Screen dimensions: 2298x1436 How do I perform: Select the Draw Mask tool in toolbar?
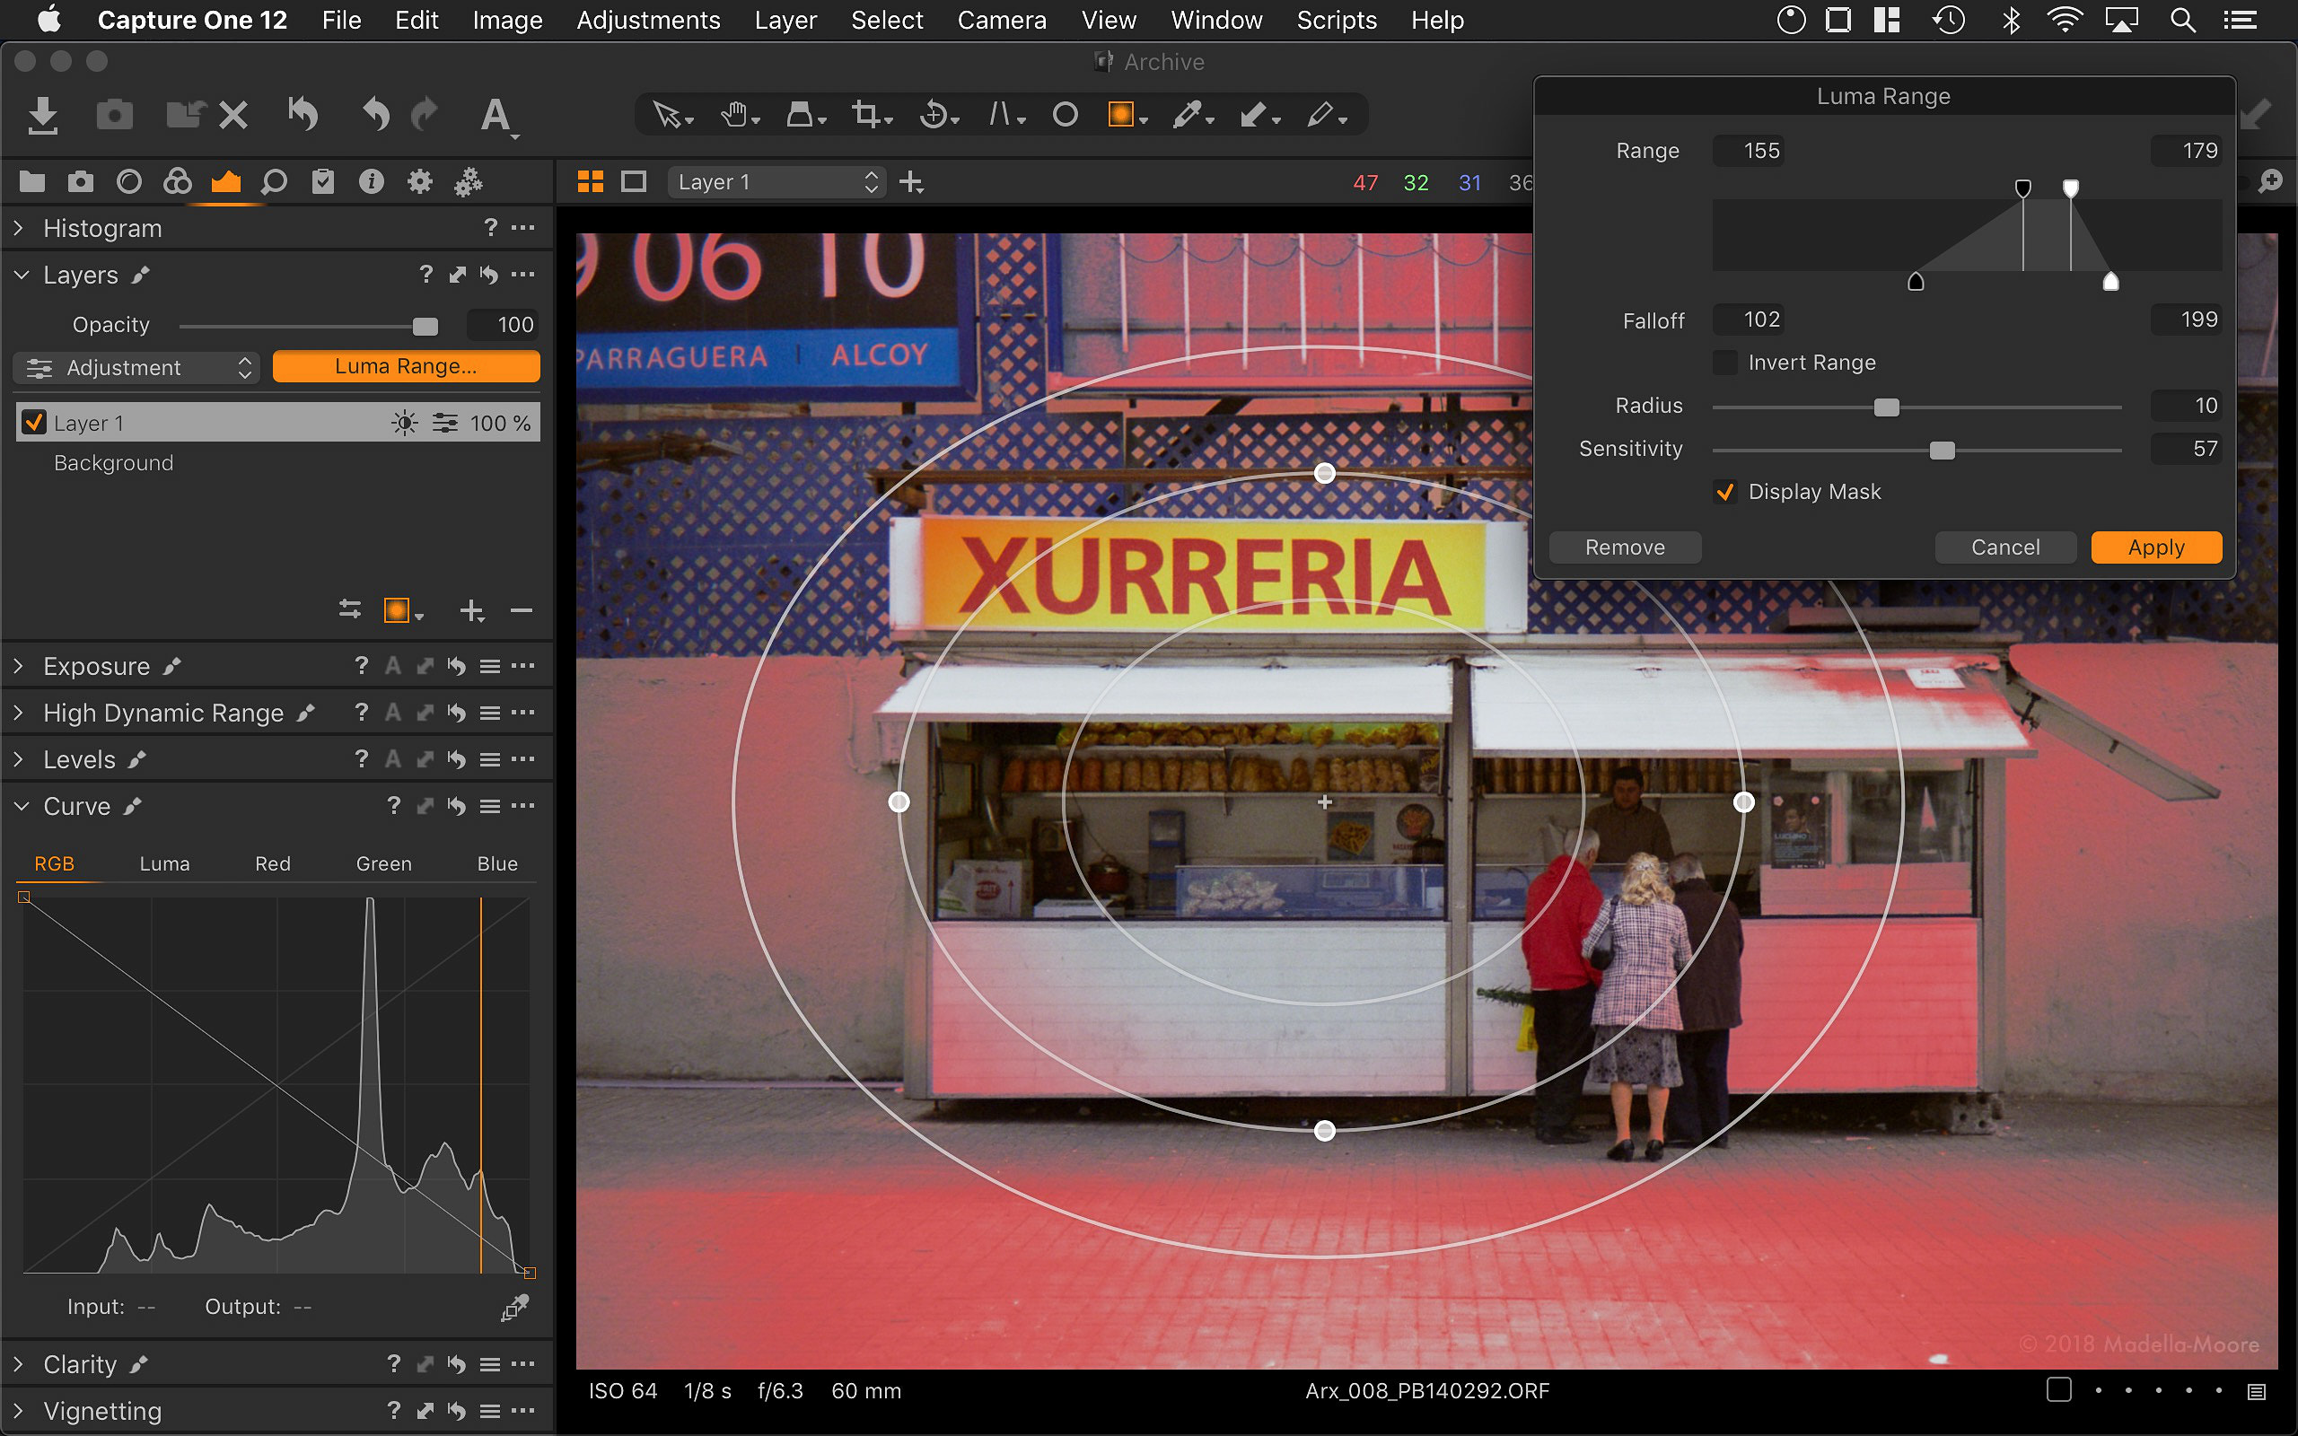coord(1121,115)
